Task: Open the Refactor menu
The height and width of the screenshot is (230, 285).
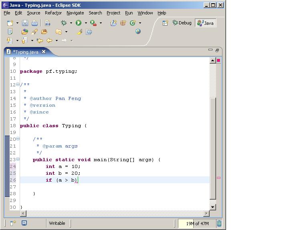Action: point(53,13)
